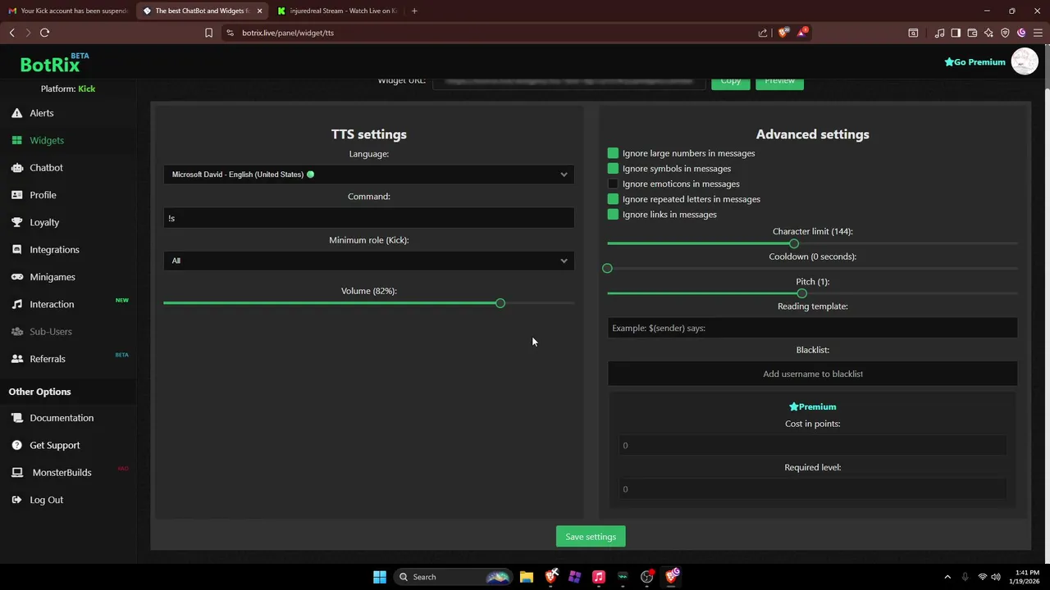Open File Explorer from the taskbar
Screen dimensions: 1050x590
coord(527,577)
